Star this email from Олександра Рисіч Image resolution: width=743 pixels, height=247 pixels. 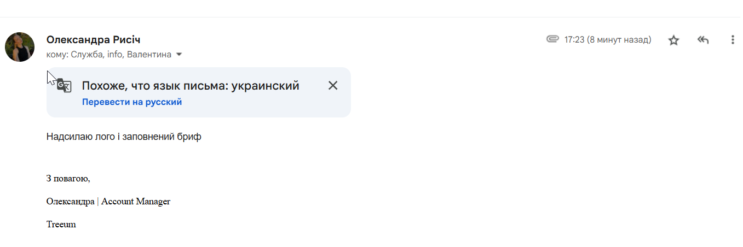click(x=673, y=40)
